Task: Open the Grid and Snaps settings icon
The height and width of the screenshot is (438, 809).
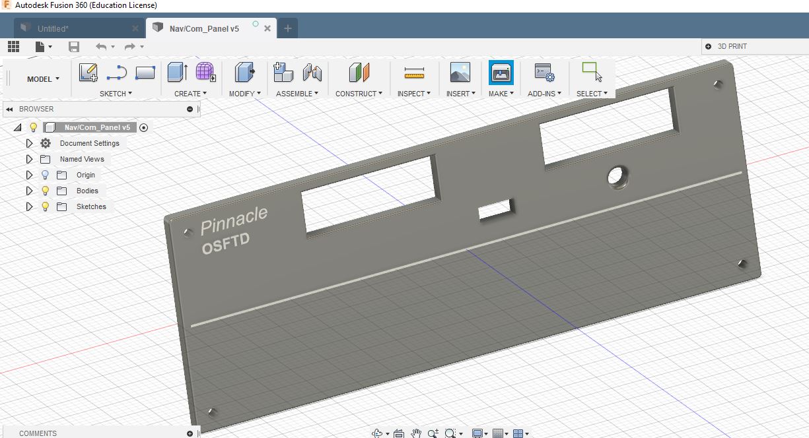Action: click(499, 433)
